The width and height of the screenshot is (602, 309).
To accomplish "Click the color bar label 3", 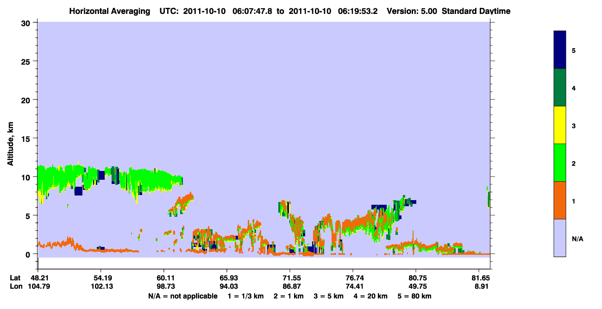I will point(574,126).
